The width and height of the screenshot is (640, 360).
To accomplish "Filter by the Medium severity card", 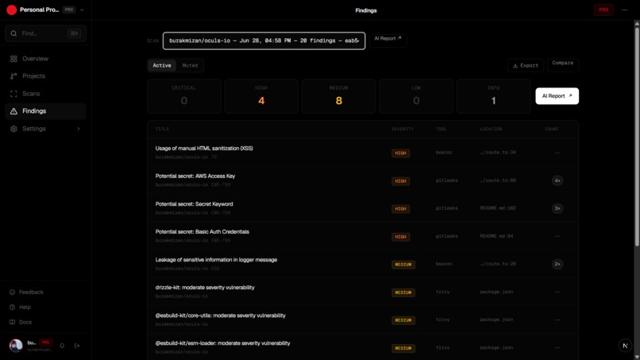I will pos(339,96).
